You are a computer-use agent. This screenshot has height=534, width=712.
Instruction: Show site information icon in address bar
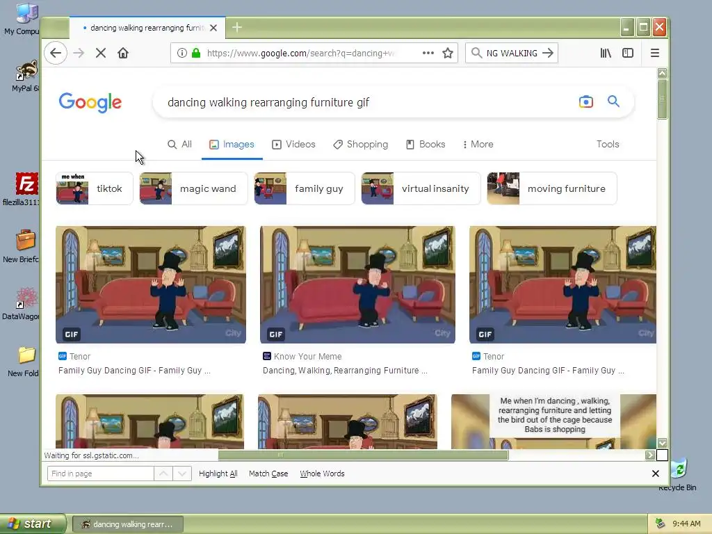click(182, 53)
